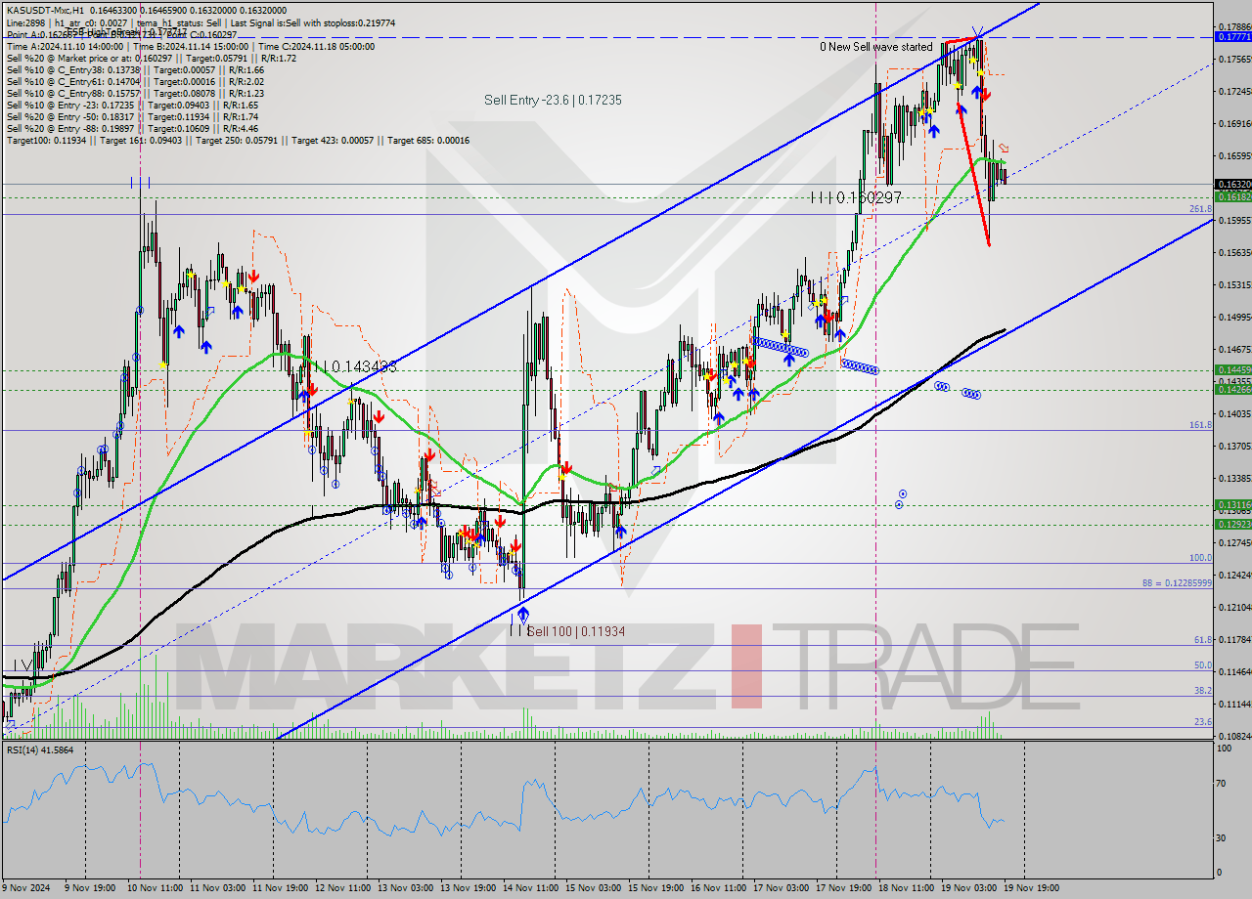Click the RSI(14) 41.5864 indicator label
The image size is (1252, 899).
click(x=40, y=749)
